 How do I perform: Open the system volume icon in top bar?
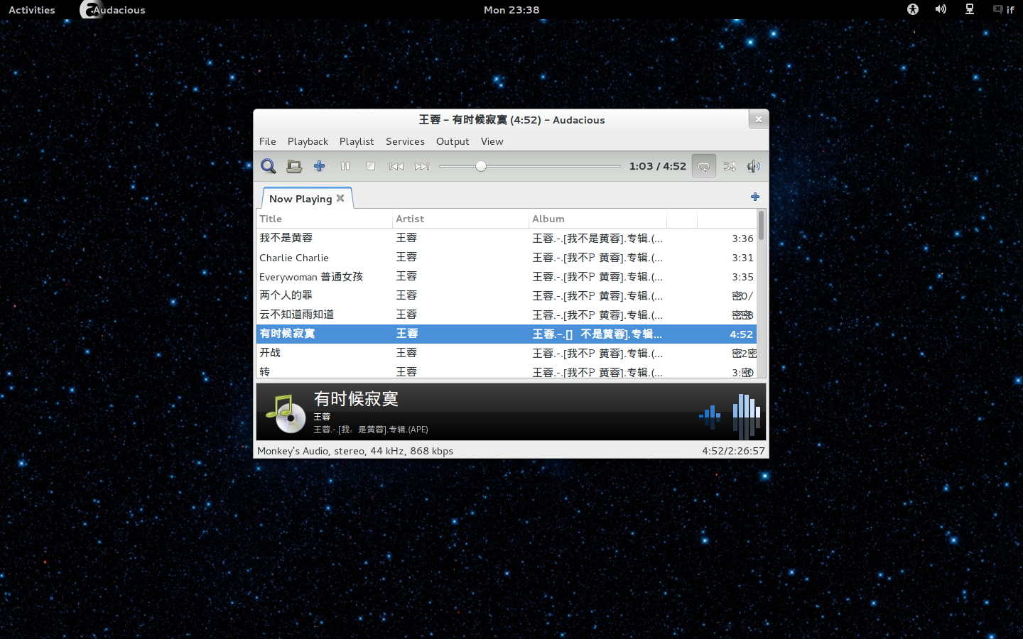(x=941, y=9)
